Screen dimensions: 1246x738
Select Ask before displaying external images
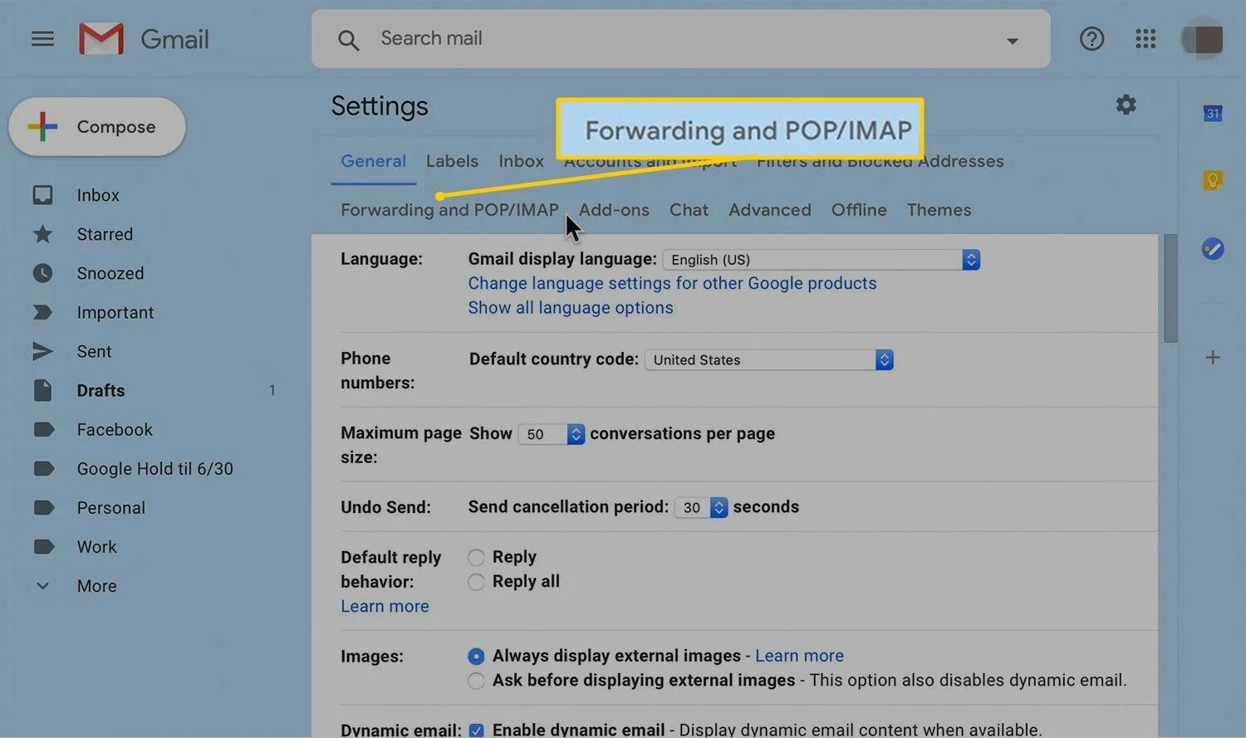(476, 680)
